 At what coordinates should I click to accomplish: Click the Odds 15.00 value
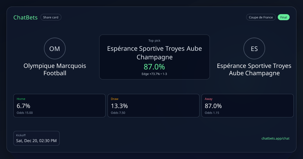click(x=25, y=113)
